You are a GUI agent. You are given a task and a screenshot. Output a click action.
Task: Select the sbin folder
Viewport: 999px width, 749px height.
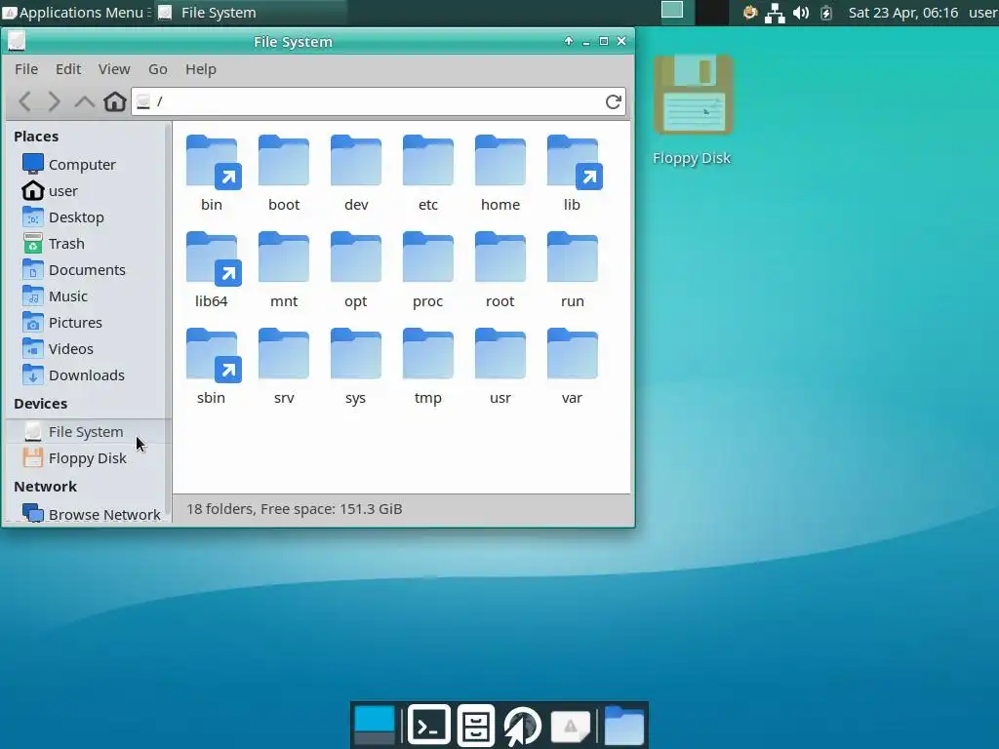pos(212,355)
